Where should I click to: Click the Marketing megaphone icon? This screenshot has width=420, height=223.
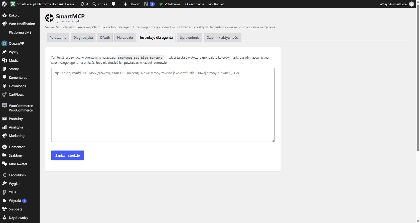click(x=4, y=136)
